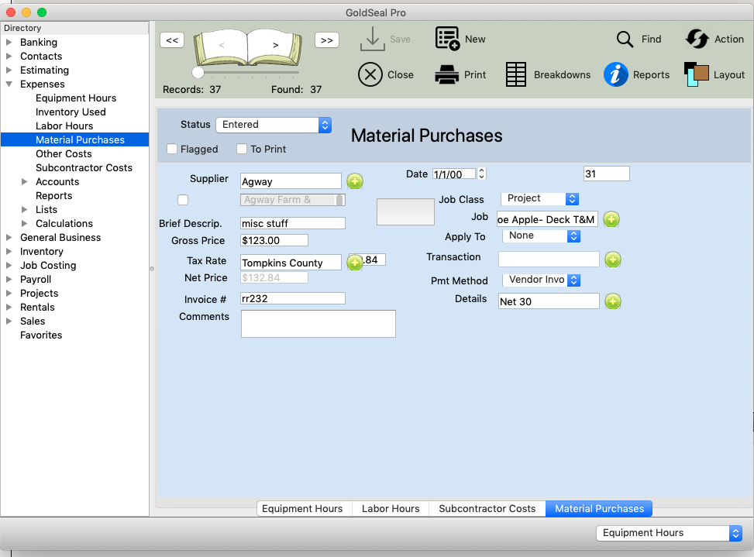Screen dimensions: 754x557
Task: Open Find with the magnifier icon
Action: pyautogui.click(x=625, y=39)
